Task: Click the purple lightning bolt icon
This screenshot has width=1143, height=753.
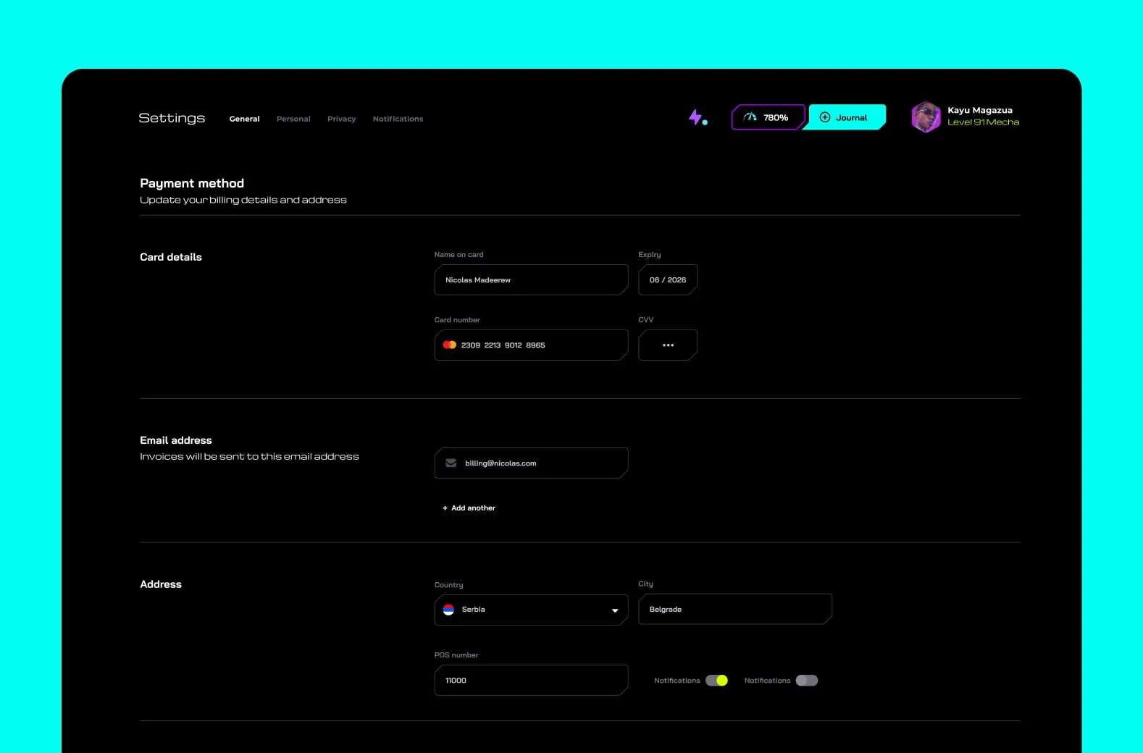Action: point(695,117)
